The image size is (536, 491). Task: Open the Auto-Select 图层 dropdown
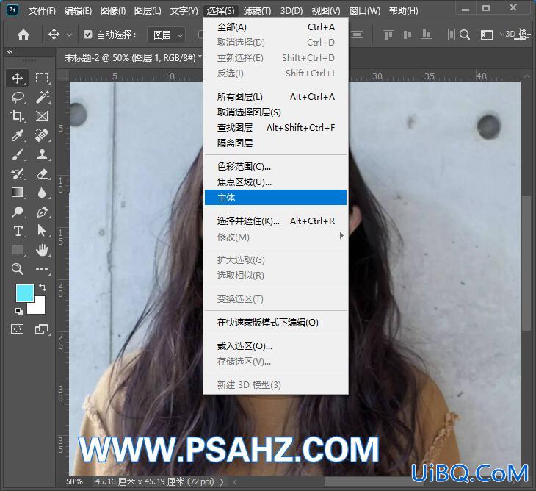[167, 35]
